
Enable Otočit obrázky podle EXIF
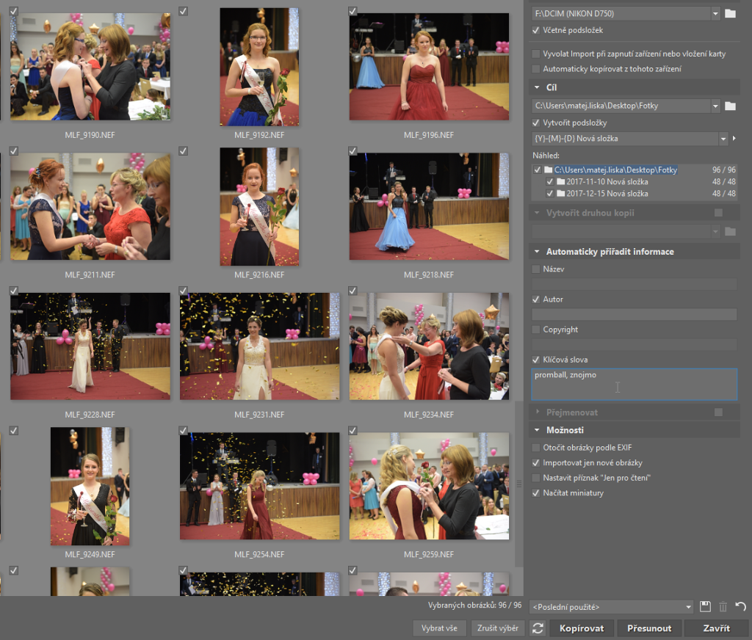point(535,447)
